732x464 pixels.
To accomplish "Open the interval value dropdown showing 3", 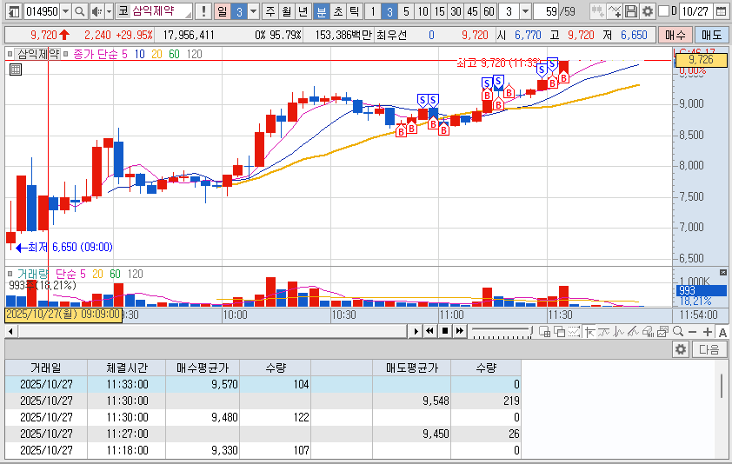I will coord(524,11).
